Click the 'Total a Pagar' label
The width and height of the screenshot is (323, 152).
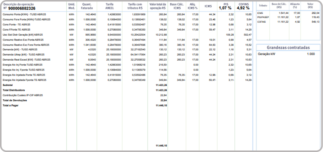tap(11, 105)
